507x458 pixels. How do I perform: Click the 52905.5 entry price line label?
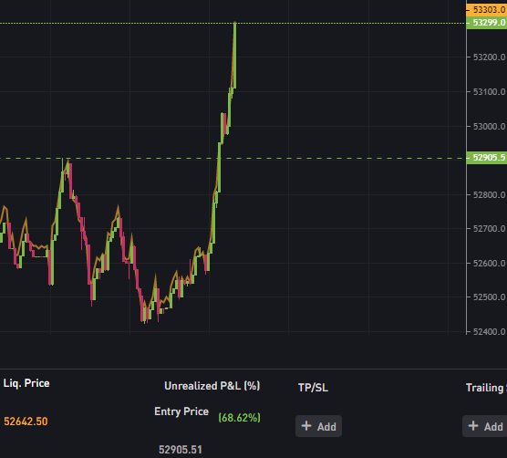coord(487,158)
